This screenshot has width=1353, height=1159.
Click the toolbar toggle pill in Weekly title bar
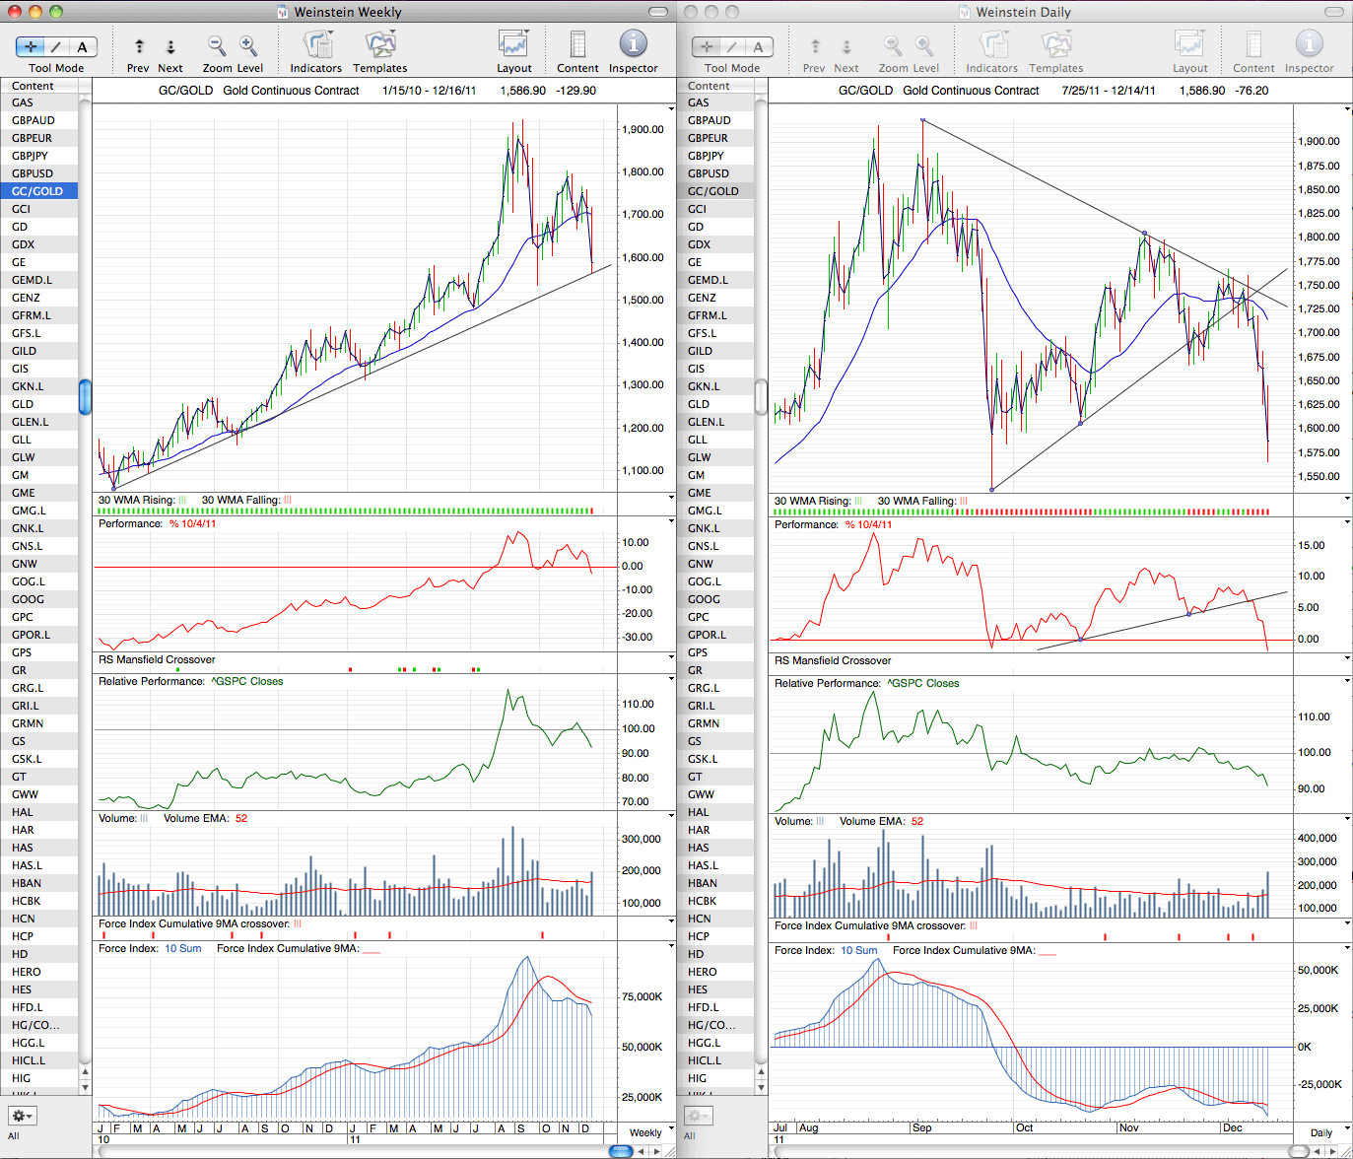(659, 12)
